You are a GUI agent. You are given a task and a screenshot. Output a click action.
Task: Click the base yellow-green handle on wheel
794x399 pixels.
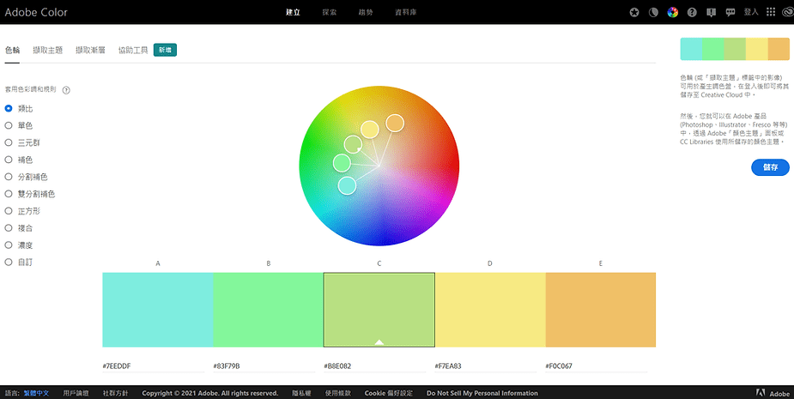click(353, 144)
